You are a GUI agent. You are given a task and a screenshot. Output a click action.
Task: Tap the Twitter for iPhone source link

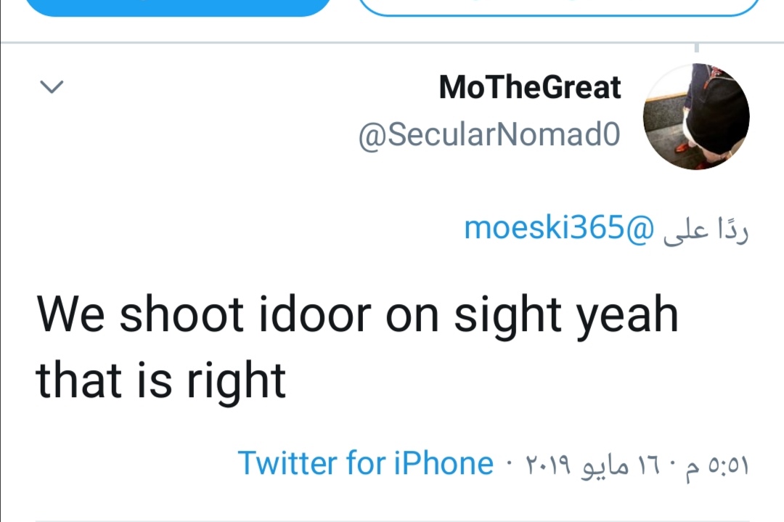(365, 463)
